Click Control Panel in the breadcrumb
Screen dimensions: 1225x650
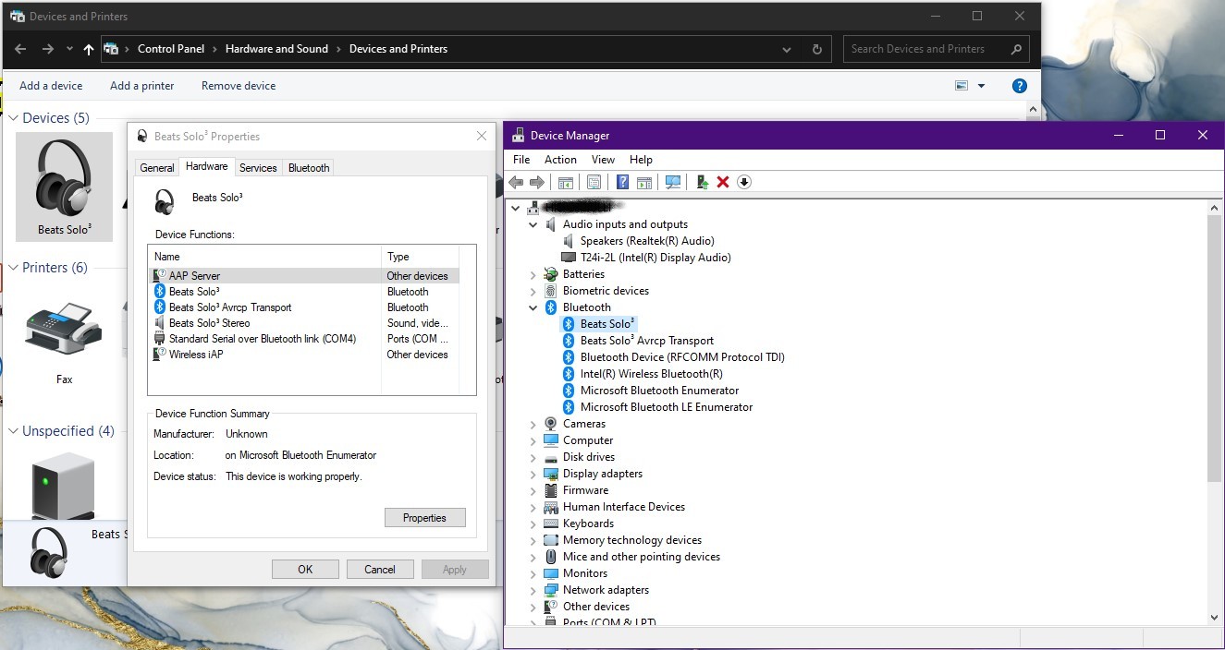(x=171, y=49)
